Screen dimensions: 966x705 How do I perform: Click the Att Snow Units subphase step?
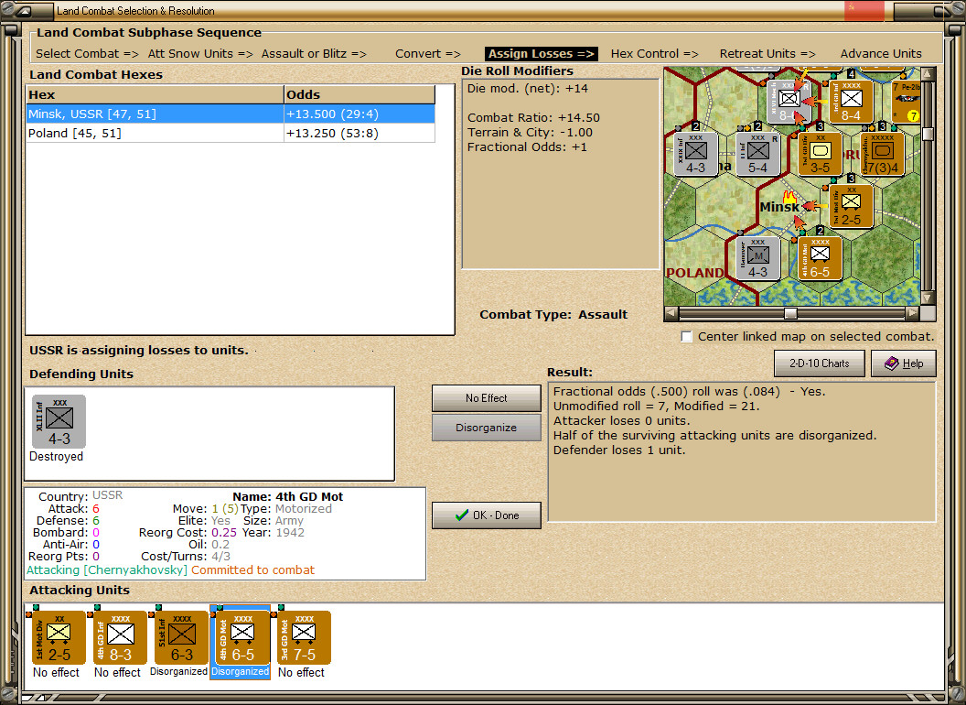pos(200,54)
